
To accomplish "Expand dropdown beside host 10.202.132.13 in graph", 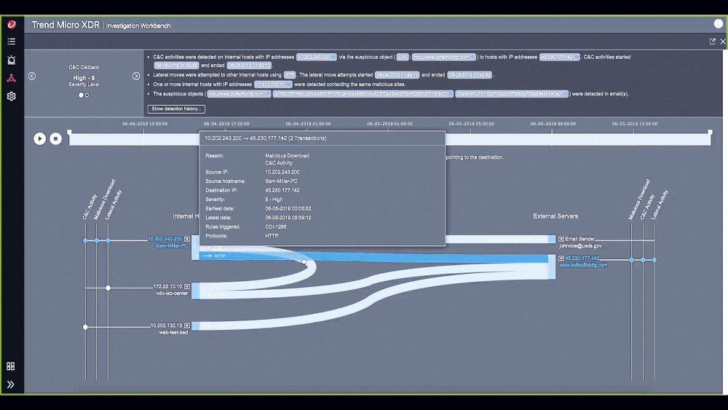I will point(187,326).
